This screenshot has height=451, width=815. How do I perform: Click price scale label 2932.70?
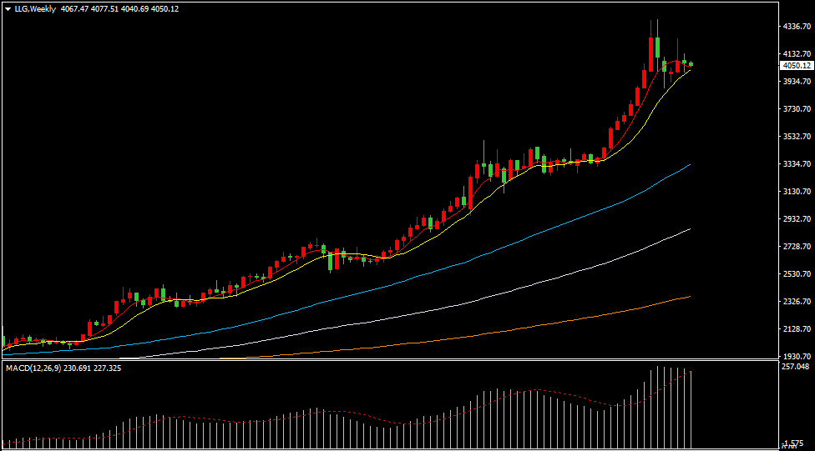pyautogui.click(x=797, y=218)
